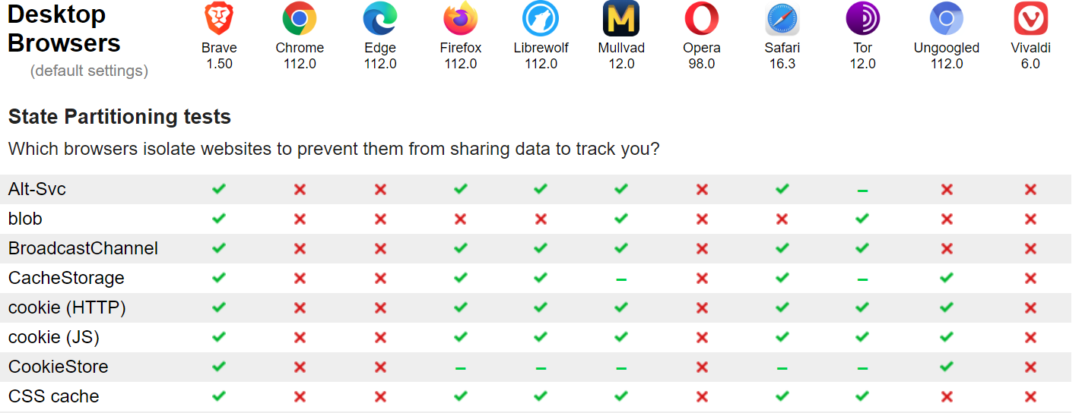Click the Librewolf wolf icon
This screenshot has height=413, width=1082.
click(541, 18)
